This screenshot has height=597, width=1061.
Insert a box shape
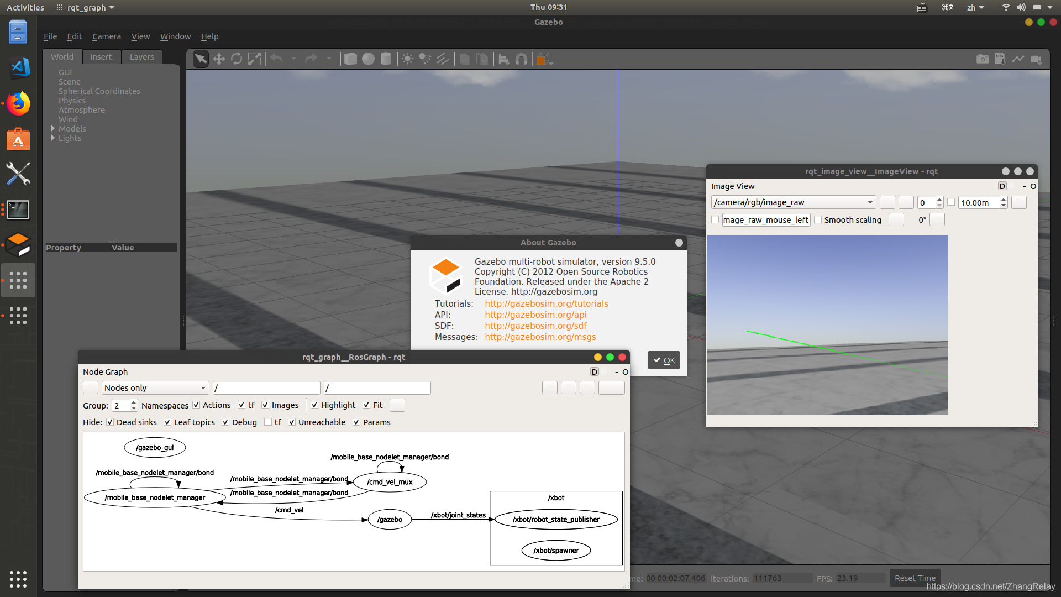[x=350, y=59]
